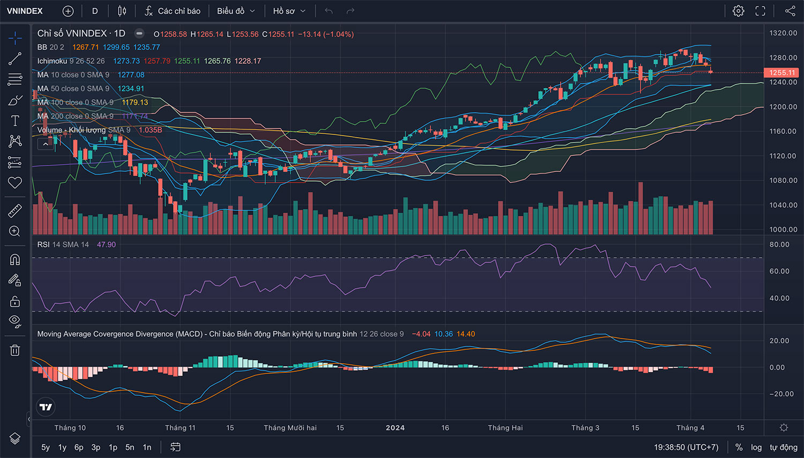
Task: Click the trash icon to remove drawings
Action: tap(15, 350)
